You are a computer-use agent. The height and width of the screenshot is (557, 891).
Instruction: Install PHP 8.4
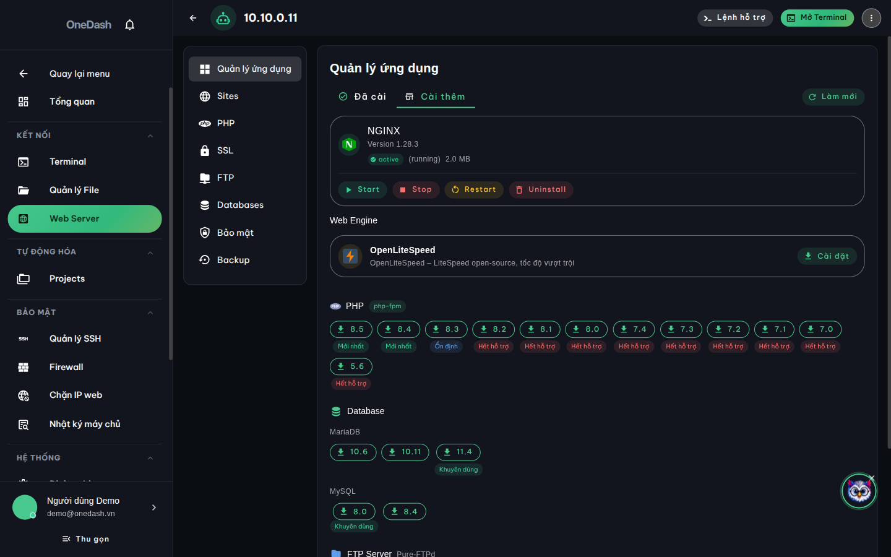398,329
